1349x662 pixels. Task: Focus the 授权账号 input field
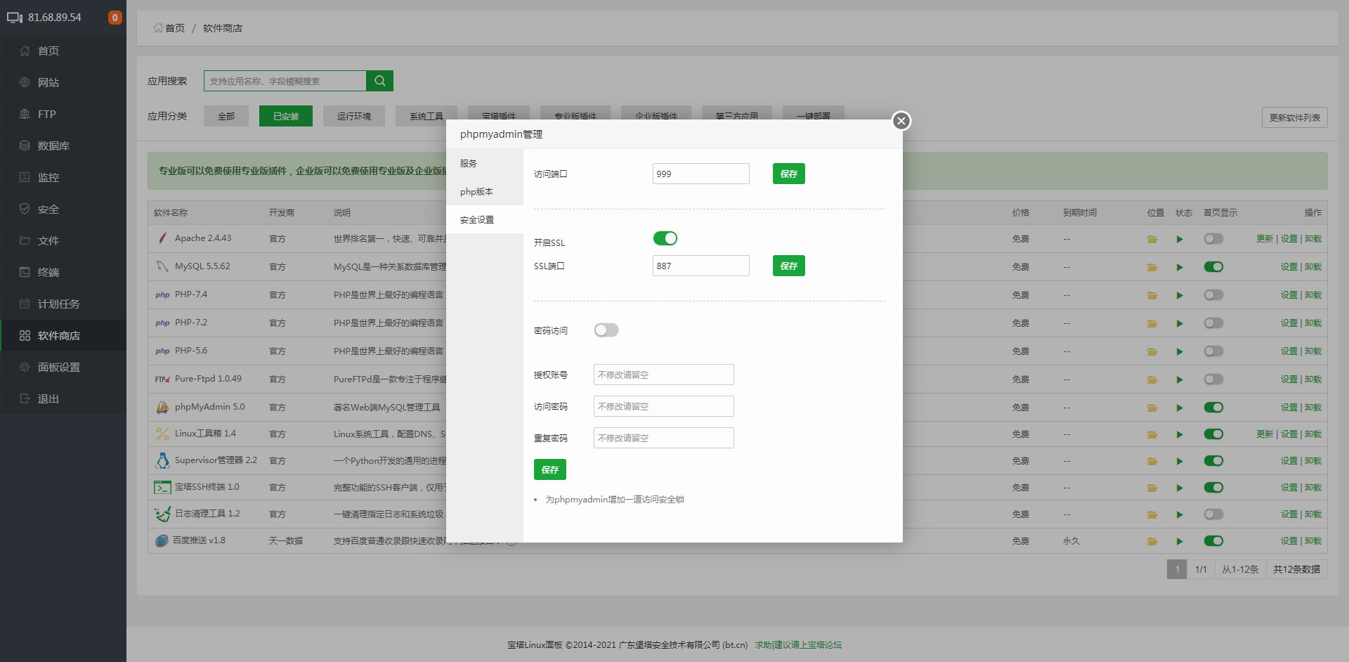(664, 375)
